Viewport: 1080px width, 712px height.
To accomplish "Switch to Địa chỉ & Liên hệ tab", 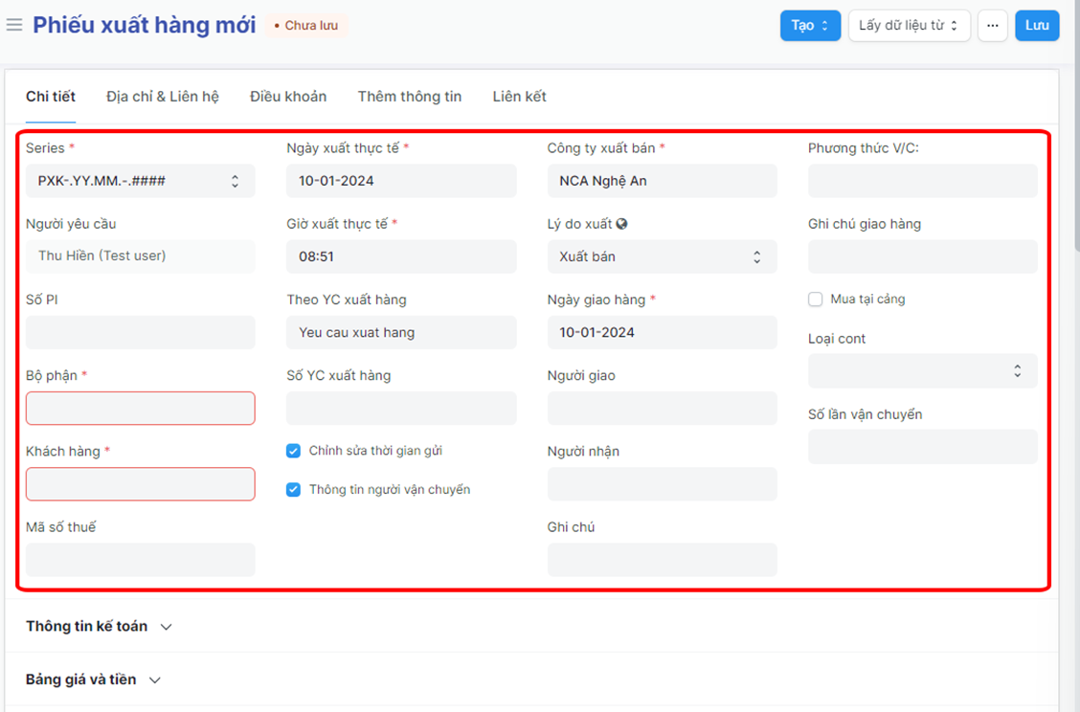I will [163, 97].
